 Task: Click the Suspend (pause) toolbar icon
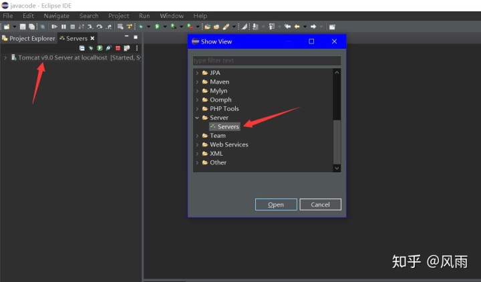click(63, 27)
